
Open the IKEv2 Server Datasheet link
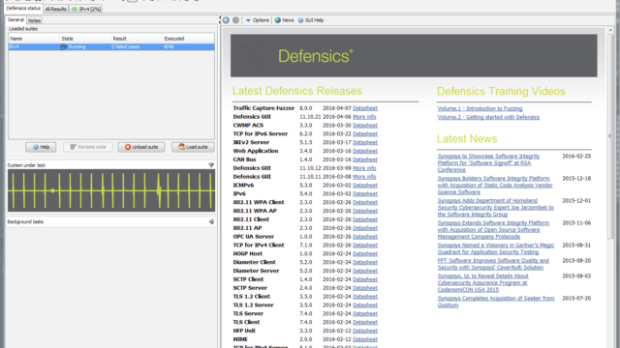pyautogui.click(x=365, y=142)
